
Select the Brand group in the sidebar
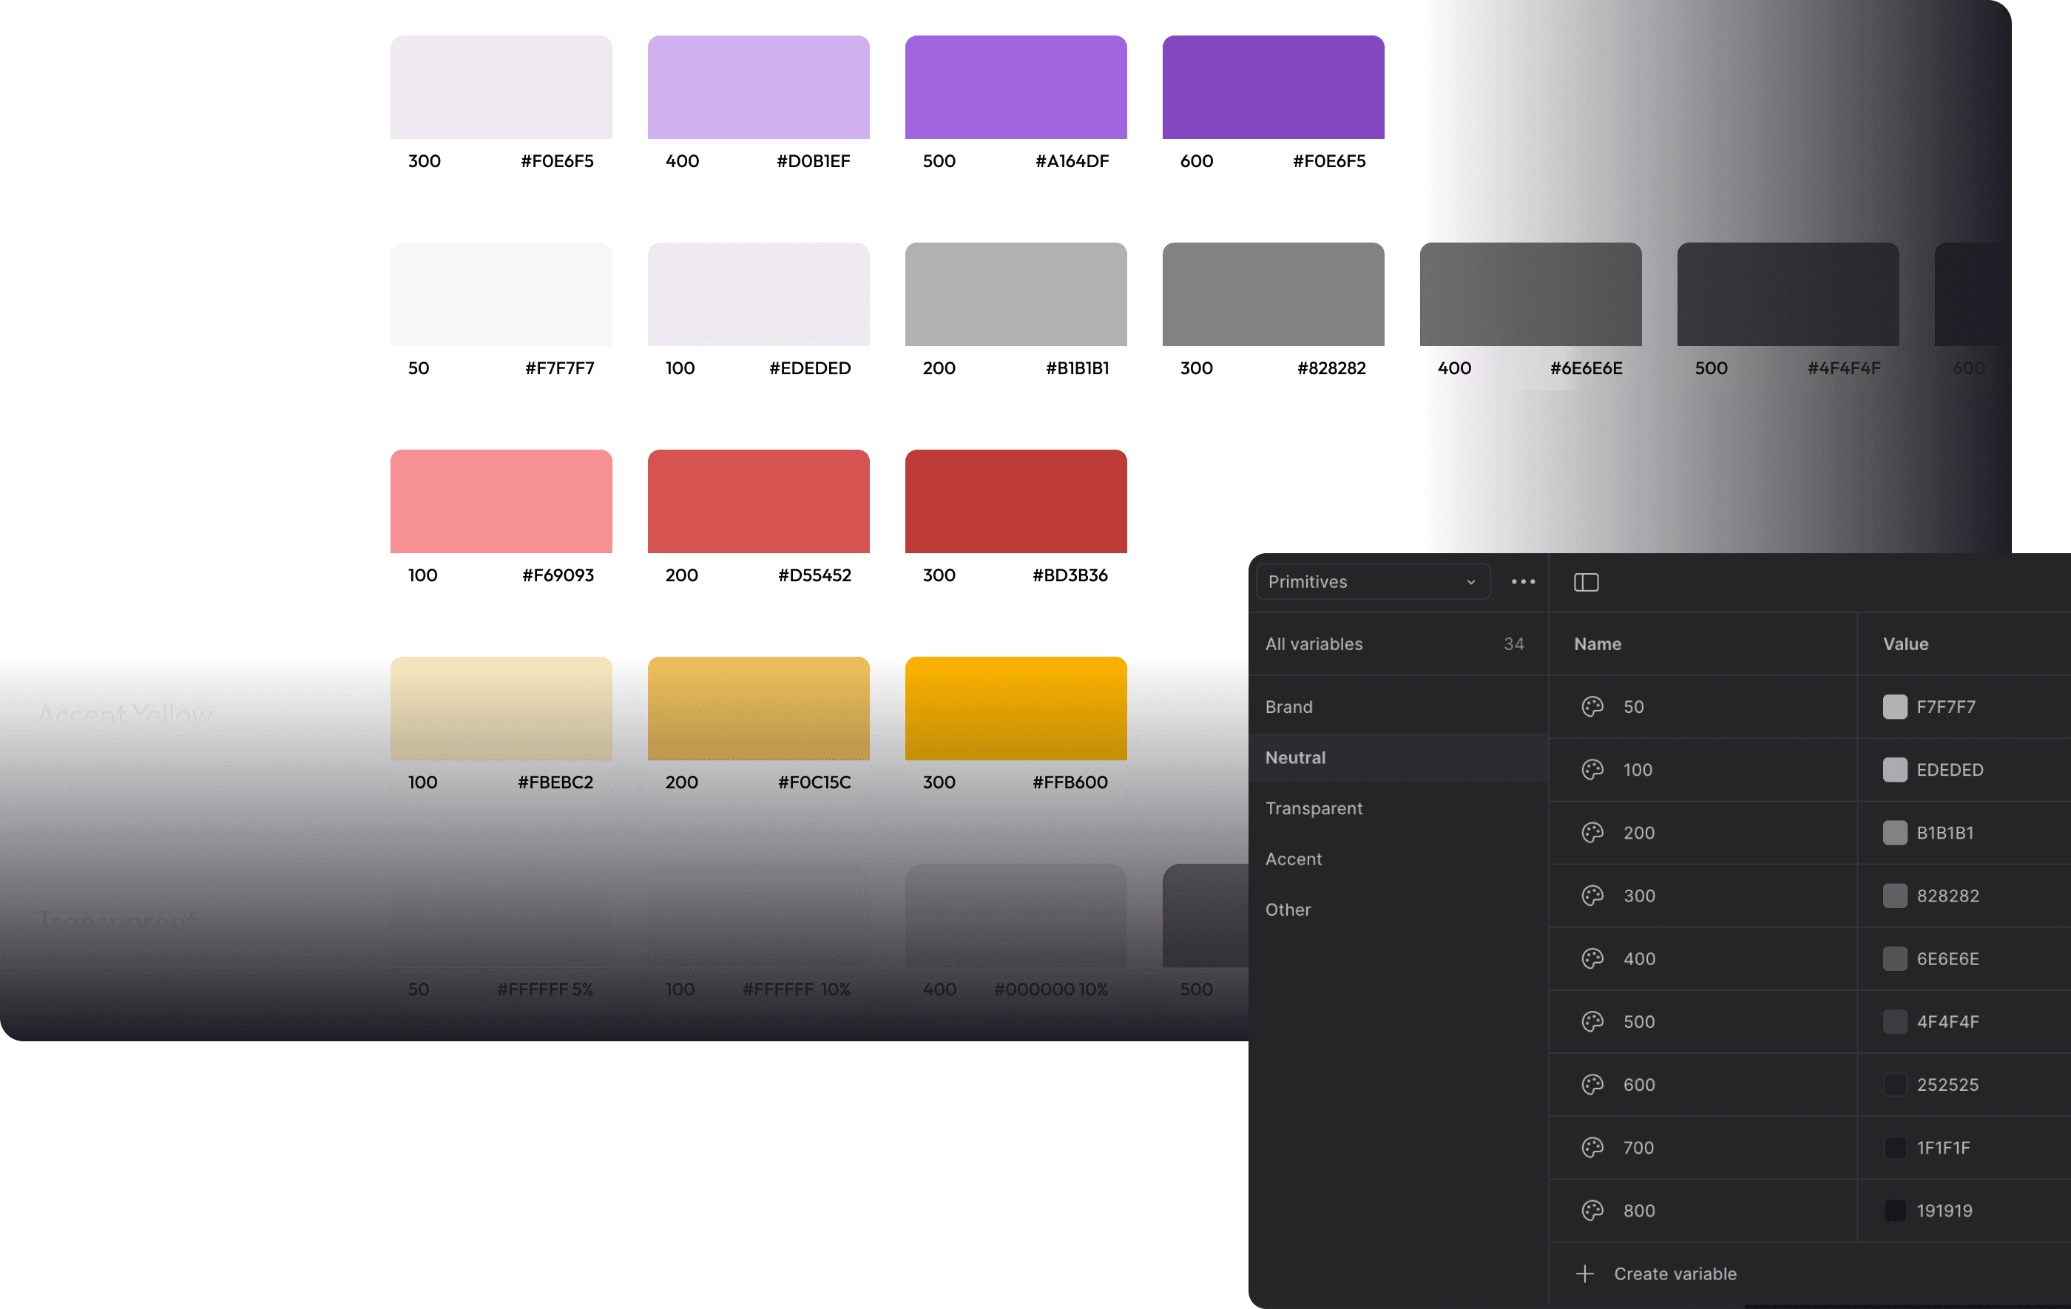pyautogui.click(x=1288, y=707)
